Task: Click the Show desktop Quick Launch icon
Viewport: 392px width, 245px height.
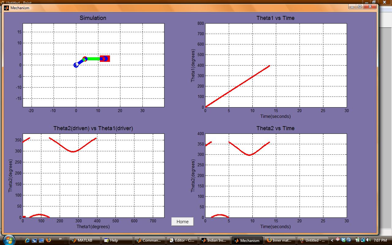Action: coord(41,240)
